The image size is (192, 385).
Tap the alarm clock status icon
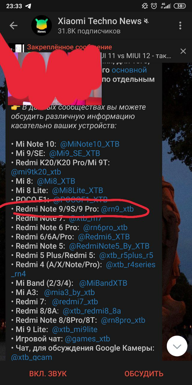(x=154, y=6)
